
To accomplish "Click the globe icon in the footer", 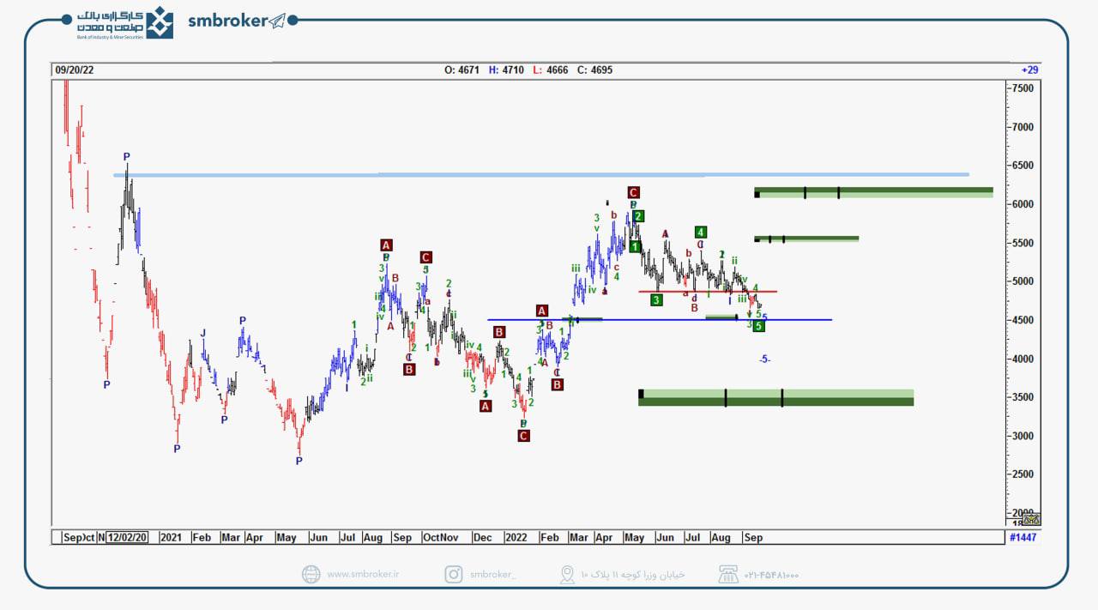I will pos(311,575).
